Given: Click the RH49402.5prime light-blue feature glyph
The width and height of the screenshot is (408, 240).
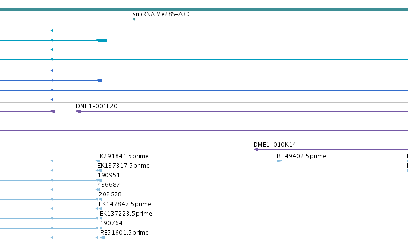Looking at the screenshot, I should [x=279, y=161].
